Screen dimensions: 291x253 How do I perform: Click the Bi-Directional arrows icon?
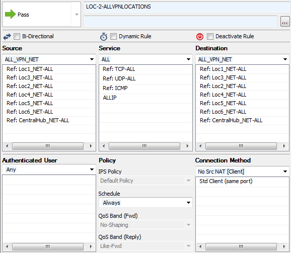(7, 37)
